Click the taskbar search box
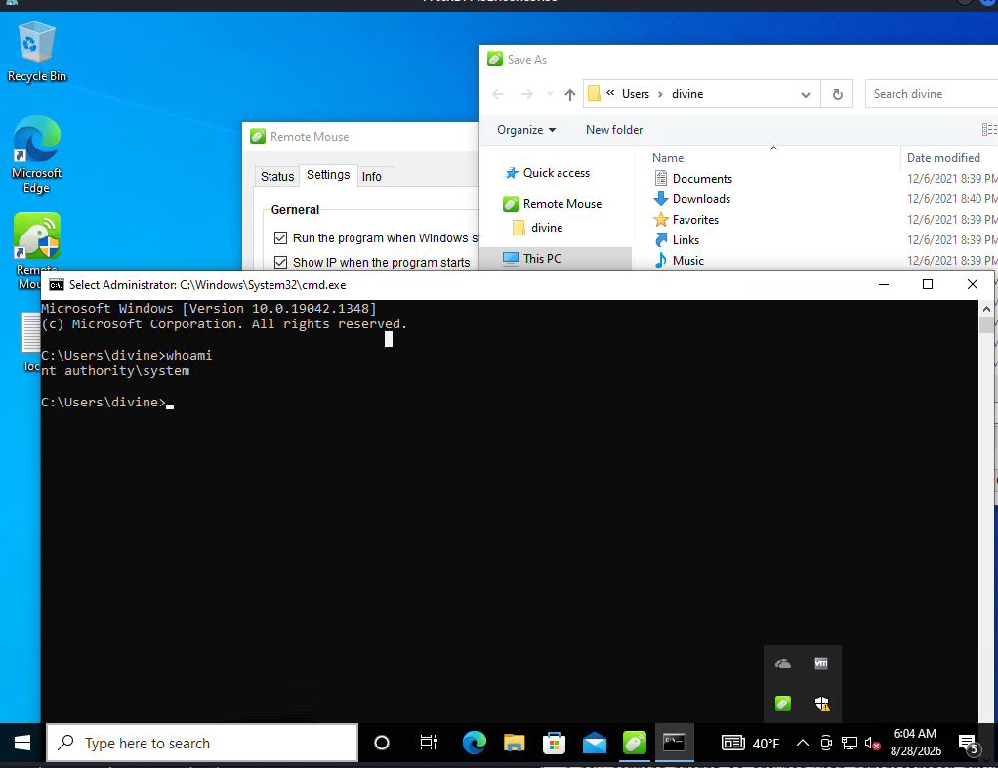998x768 pixels. click(x=202, y=744)
